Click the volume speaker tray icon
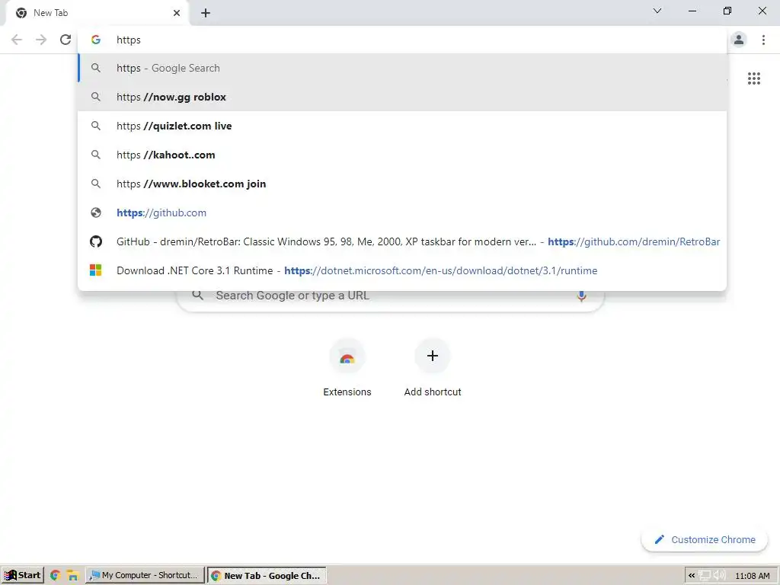 tap(719, 576)
